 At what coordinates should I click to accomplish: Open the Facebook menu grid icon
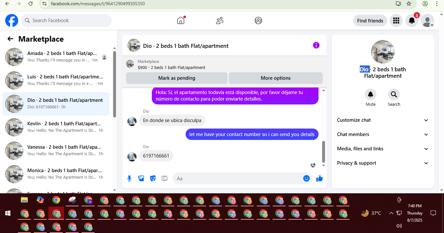396,21
